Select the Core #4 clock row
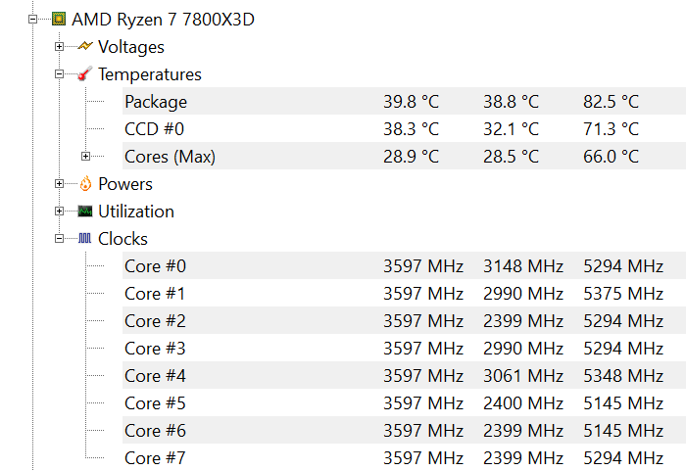 coord(155,376)
